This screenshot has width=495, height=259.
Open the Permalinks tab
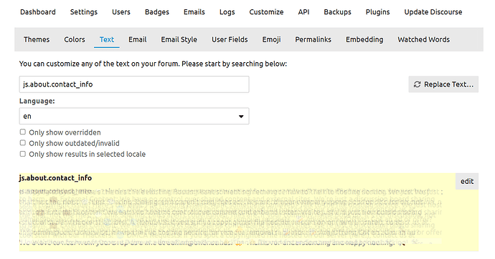point(313,39)
